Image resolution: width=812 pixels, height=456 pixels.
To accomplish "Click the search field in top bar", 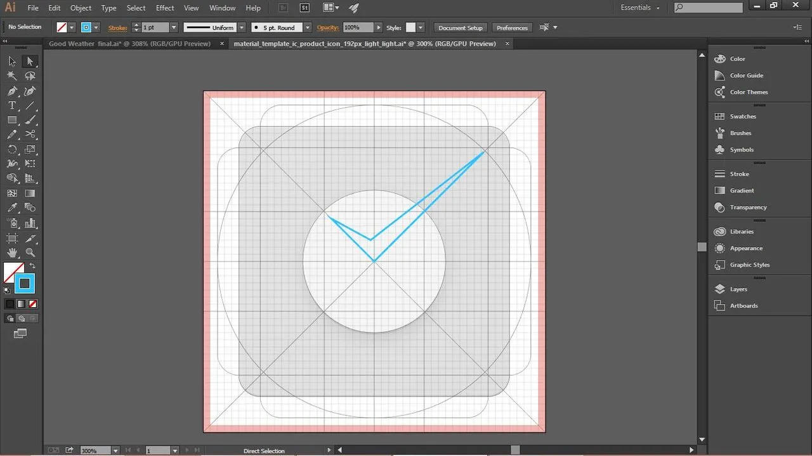I will (x=708, y=8).
